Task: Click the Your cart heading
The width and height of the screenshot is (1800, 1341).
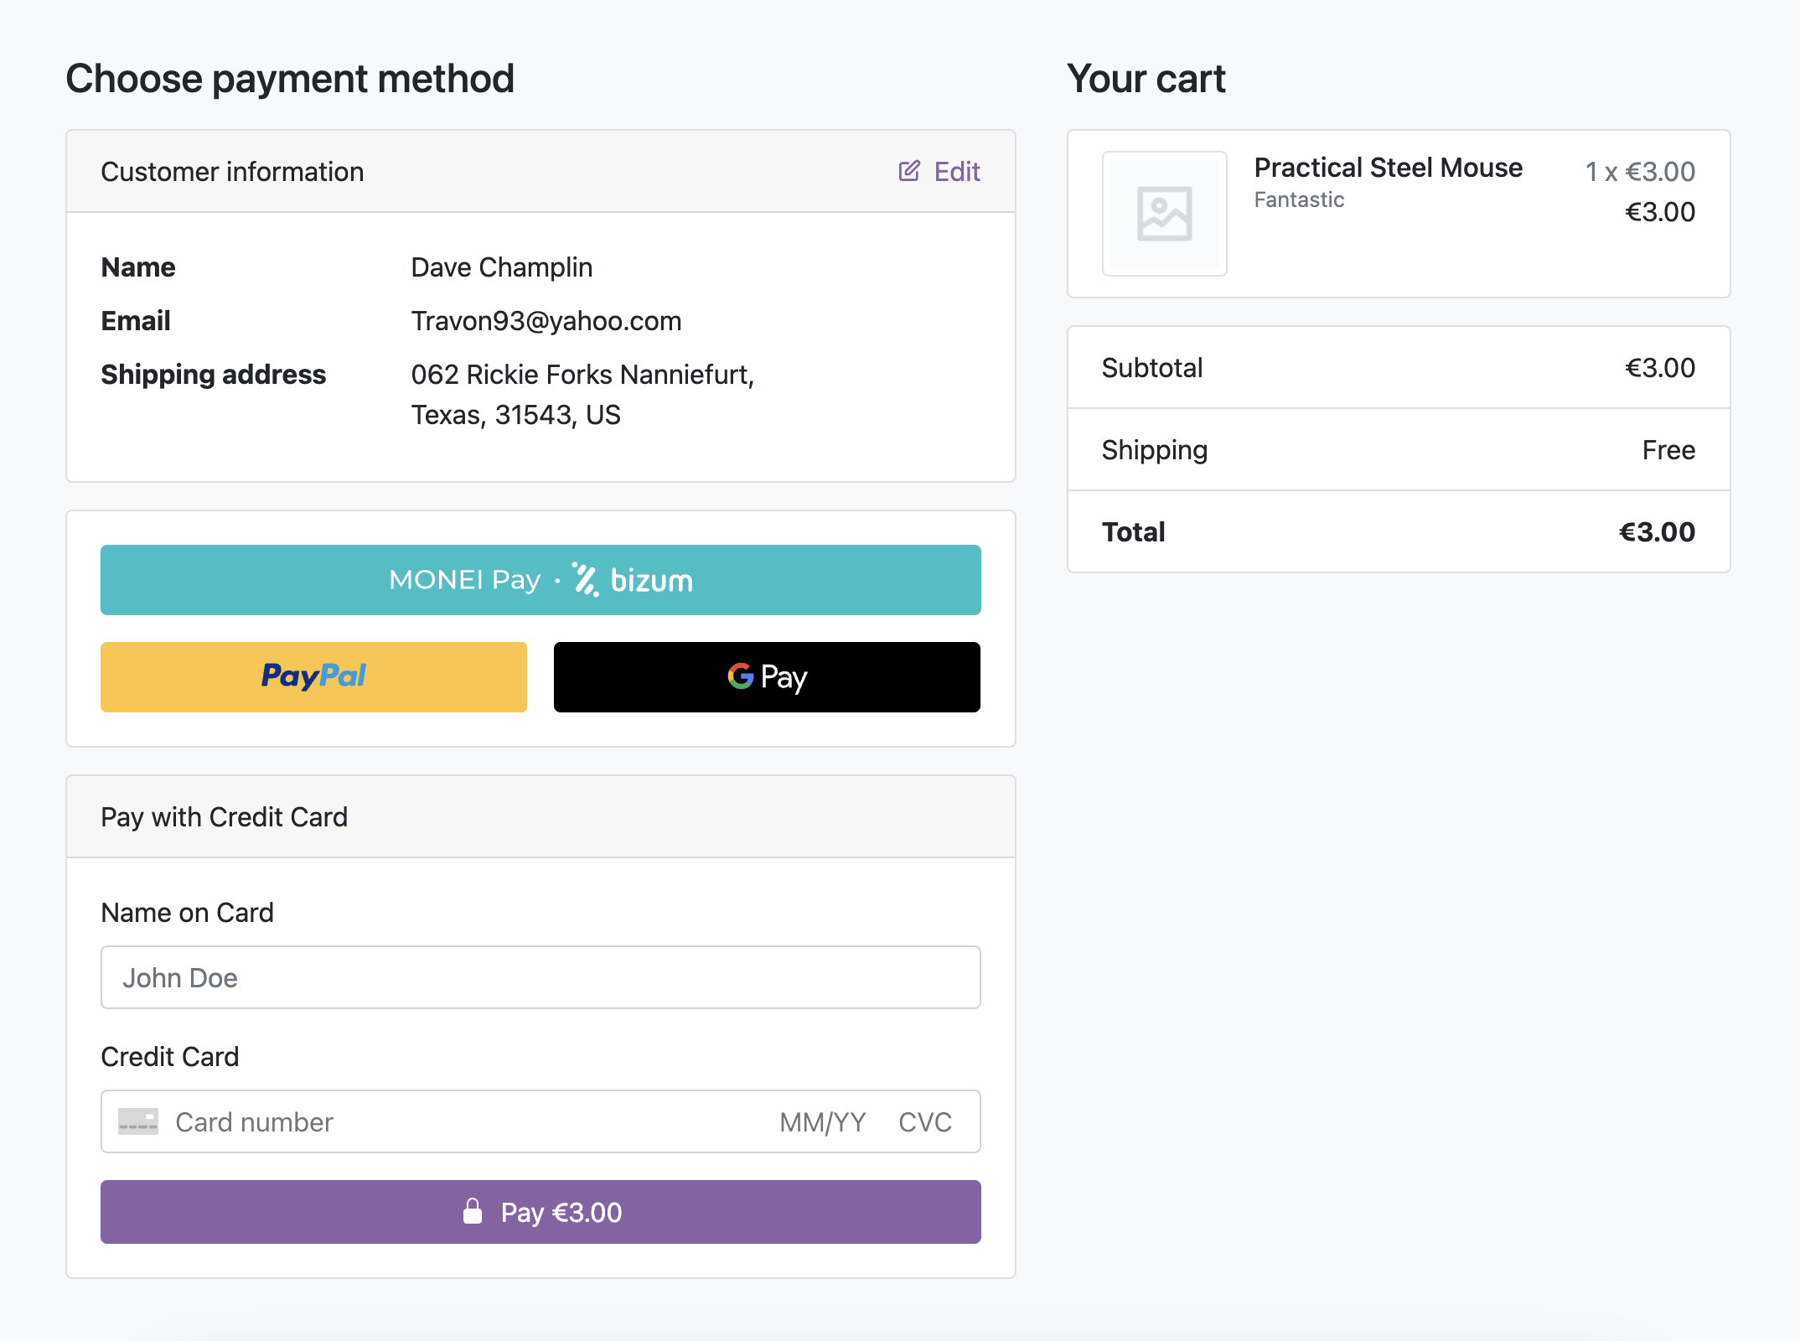Action: 1146,79
